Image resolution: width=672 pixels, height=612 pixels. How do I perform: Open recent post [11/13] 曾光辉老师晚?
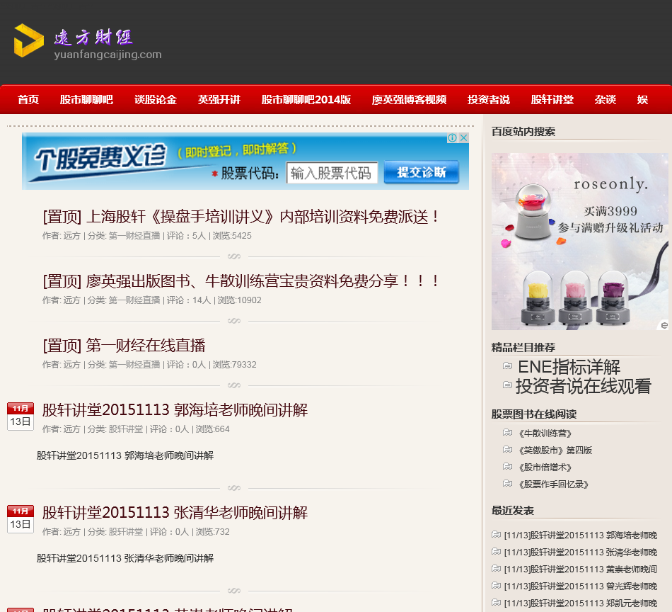pyautogui.click(x=580, y=586)
